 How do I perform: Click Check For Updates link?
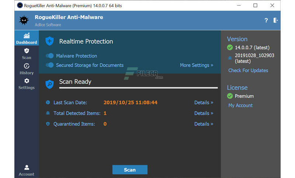point(248,70)
